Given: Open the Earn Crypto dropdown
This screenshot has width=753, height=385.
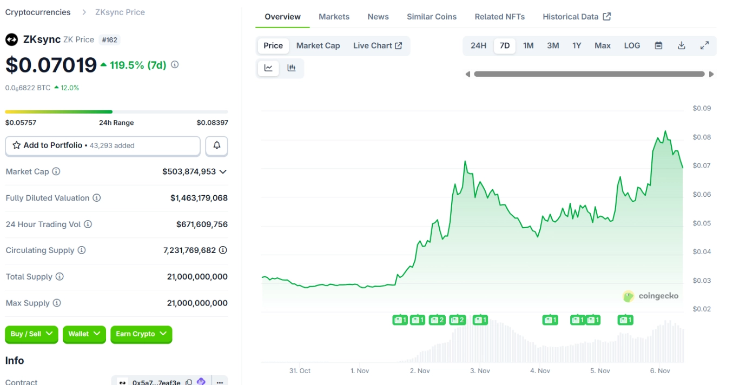Looking at the screenshot, I should [x=141, y=334].
